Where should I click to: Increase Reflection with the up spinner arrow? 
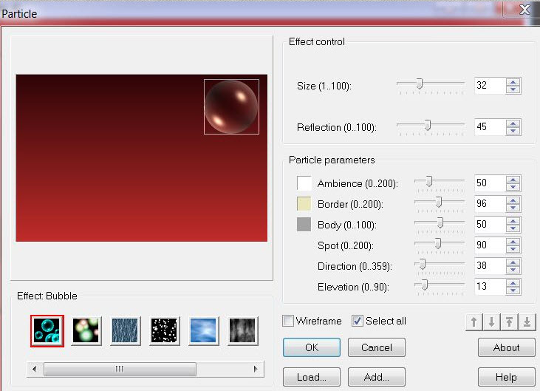[x=513, y=123]
